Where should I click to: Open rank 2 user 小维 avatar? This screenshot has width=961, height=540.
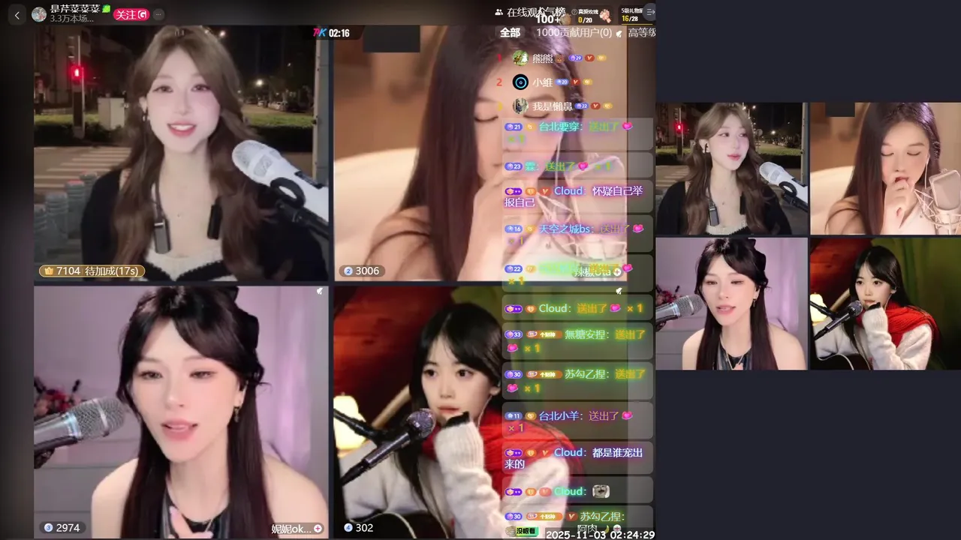click(520, 82)
